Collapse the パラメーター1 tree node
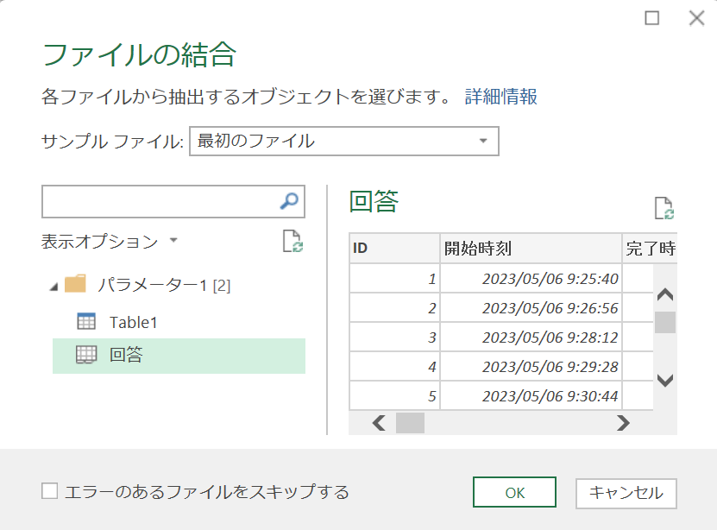The image size is (717, 530). [x=53, y=287]
